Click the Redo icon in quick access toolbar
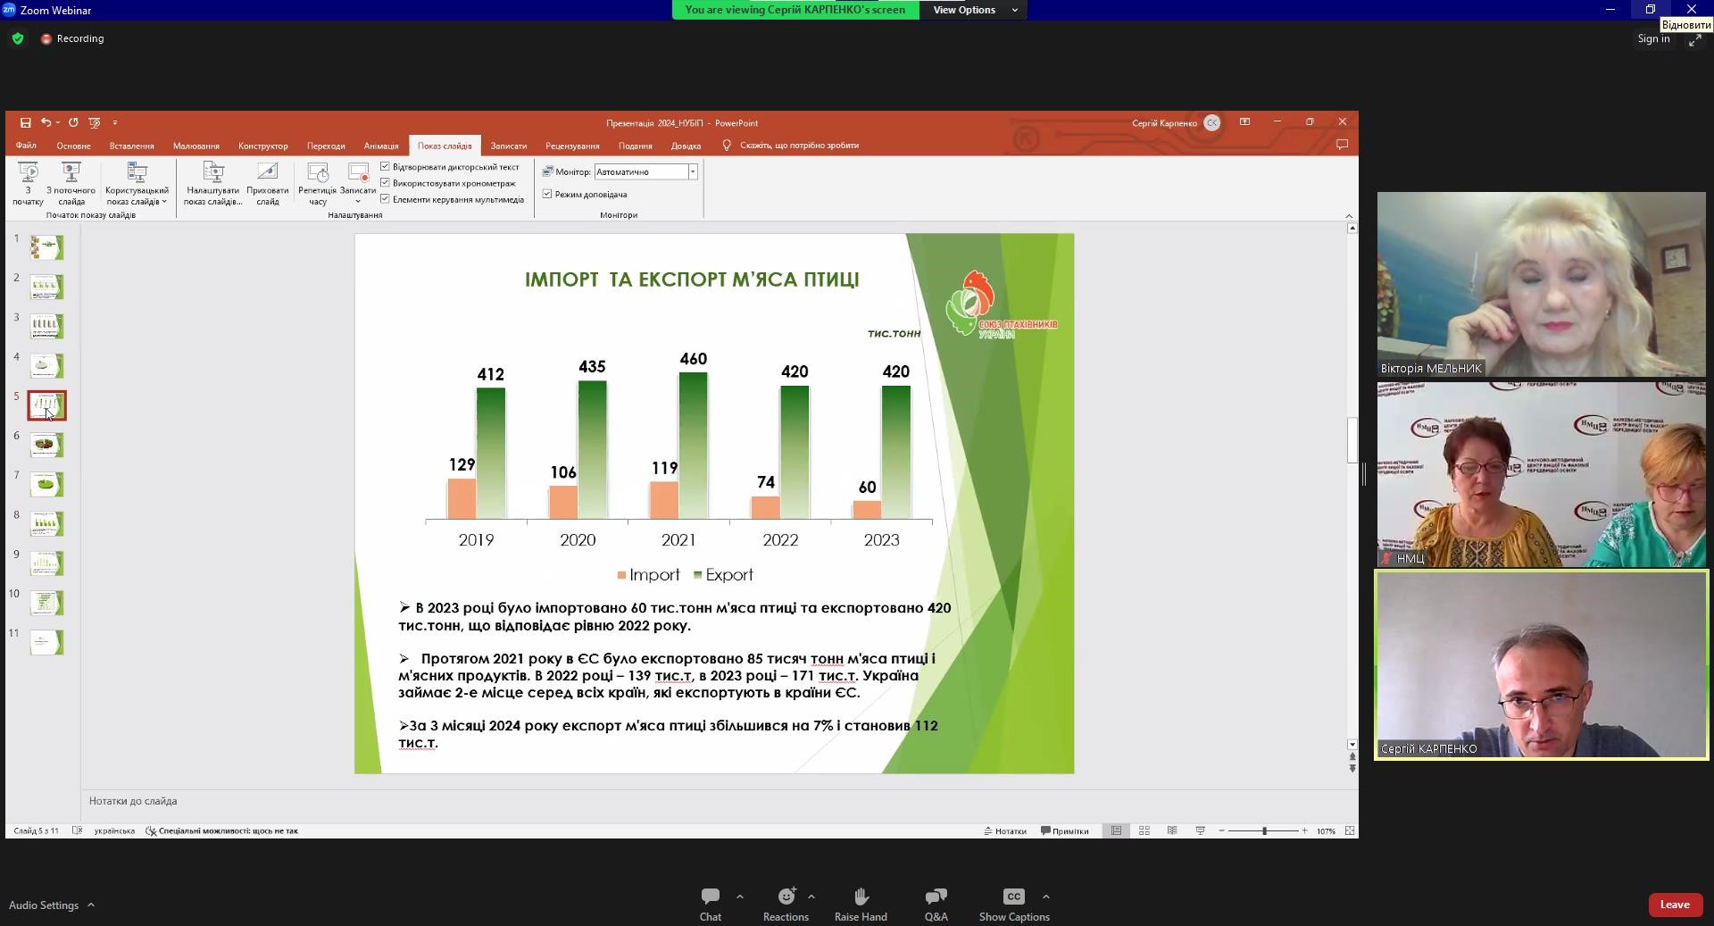The image size is (1714, 926). pyautogui.click(x=73, y=122)
